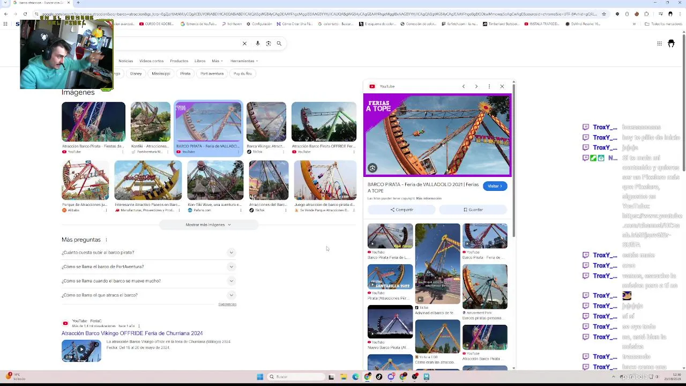Open Chrome tab search dropdown arrow
The image size is (686, 386).
5,3
